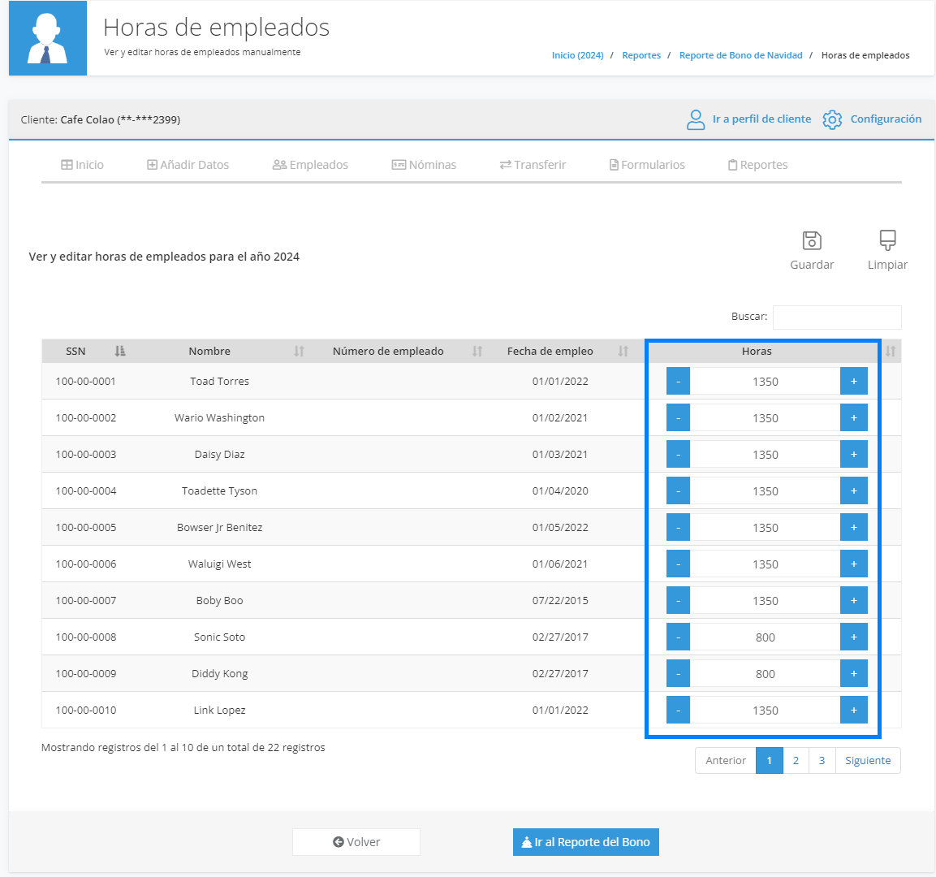
Task: Increase hours for Wario Washington
Action: tap(854, 417)
